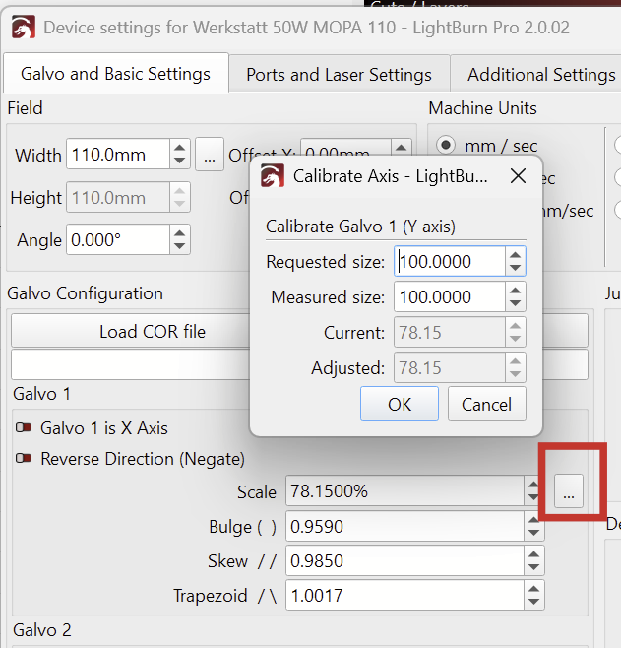Decrease Requested size with down arrow
This screenshot has width=621, height=648.
tap(515, 268)
